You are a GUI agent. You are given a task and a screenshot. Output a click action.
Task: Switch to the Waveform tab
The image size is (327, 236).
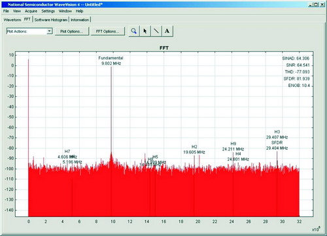[x=12, y=20]
